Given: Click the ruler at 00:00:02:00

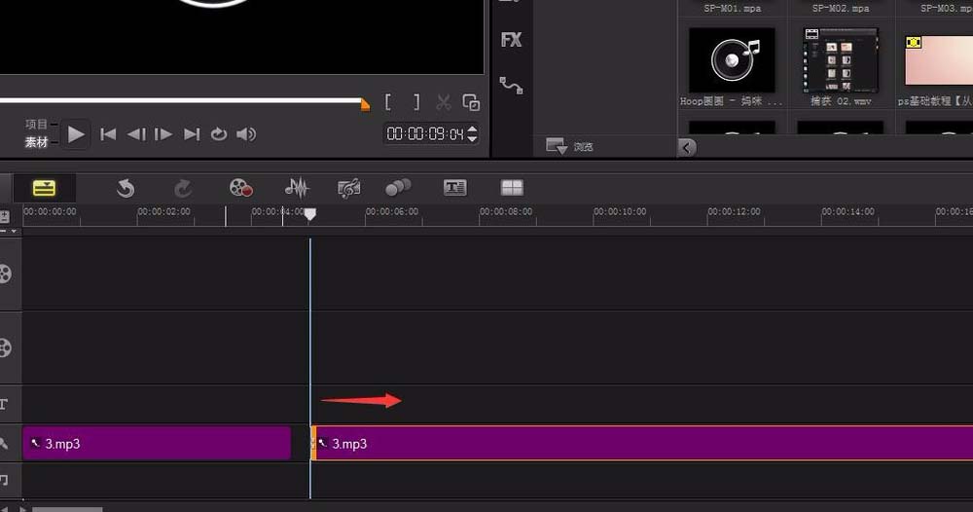Looking at the screenshot, I should [x=163, y=211].
